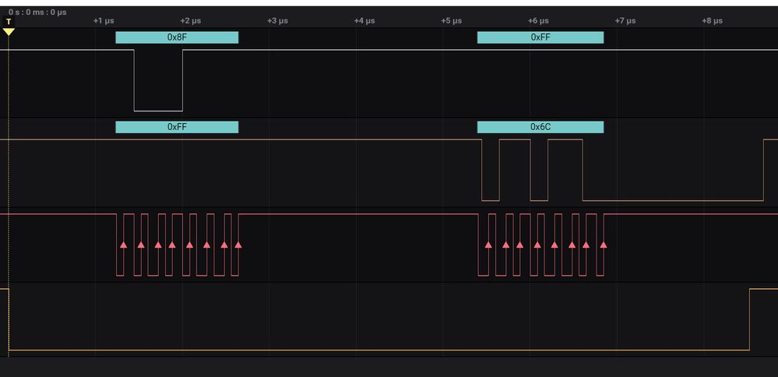The width and height of the screenshot is (778, 377).
Task: Select the 0x8F decoded byte bubble
Action: point(177,37)
